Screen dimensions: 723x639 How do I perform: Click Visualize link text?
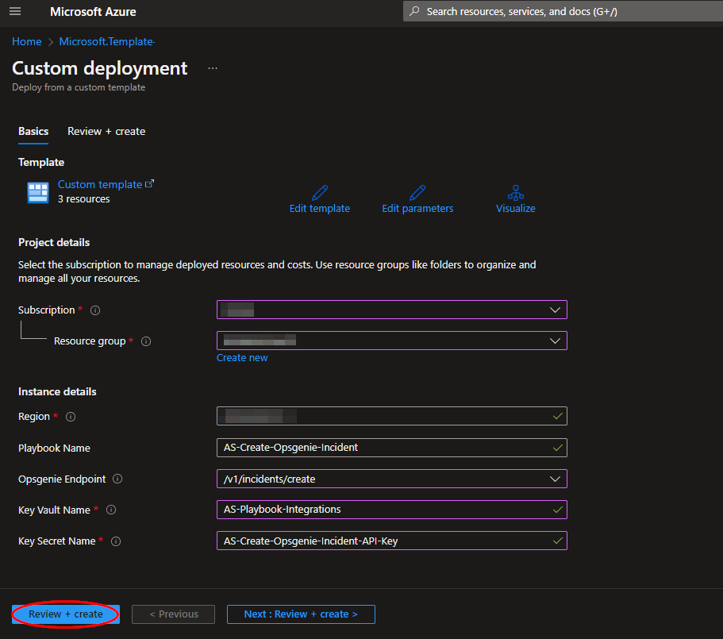(516, 209)
